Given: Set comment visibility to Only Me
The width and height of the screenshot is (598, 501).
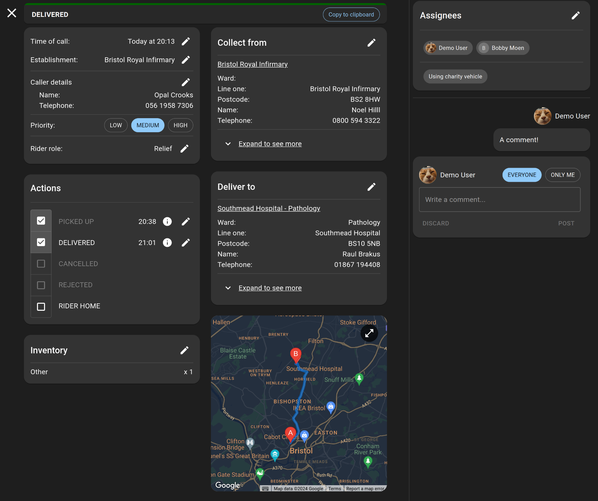Looking at the screenshot, I should [562, 175].
